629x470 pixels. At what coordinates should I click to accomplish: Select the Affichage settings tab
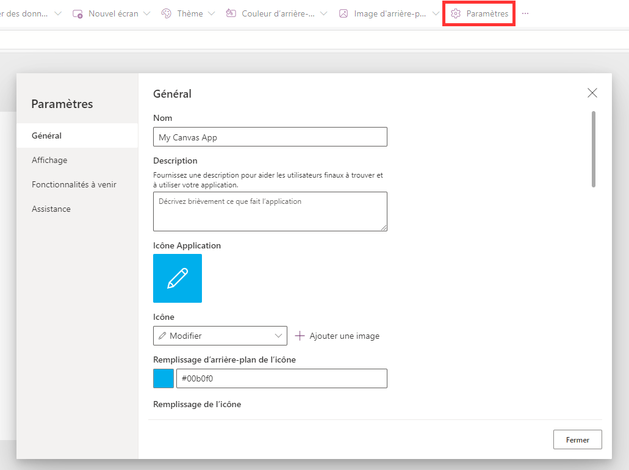click(77, 160)
